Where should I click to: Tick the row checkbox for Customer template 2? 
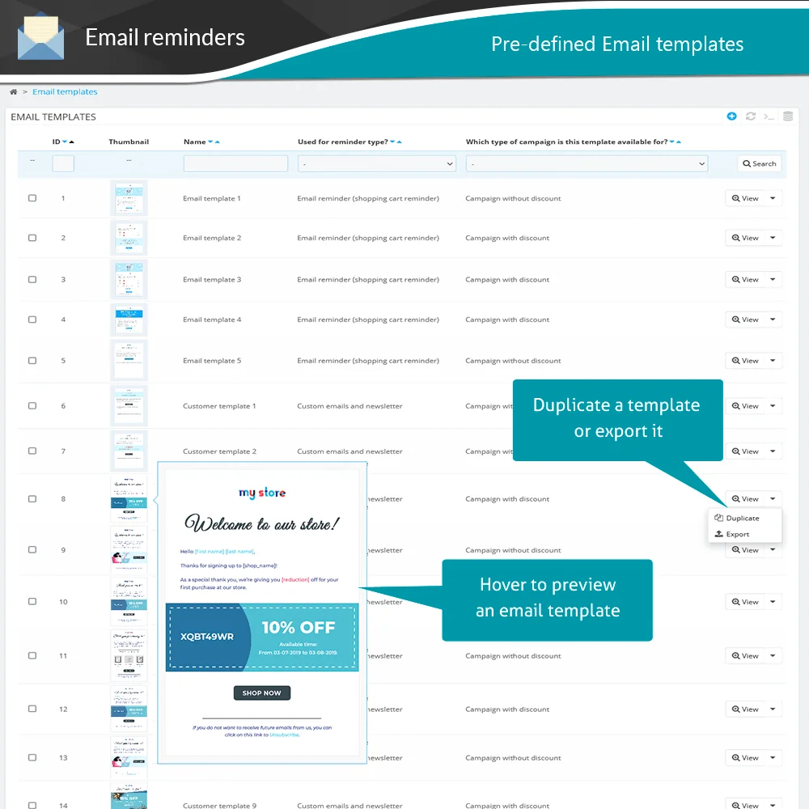32,451
